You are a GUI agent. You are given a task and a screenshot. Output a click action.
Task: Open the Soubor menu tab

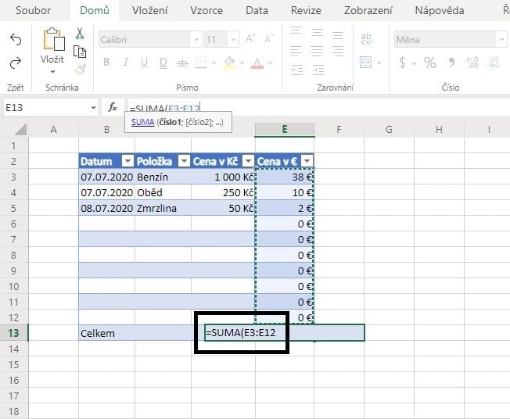point(34,11)
